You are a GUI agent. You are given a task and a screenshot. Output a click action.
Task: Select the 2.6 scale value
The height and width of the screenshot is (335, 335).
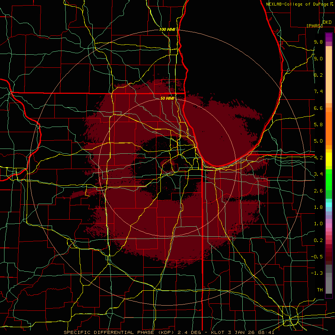318,191
